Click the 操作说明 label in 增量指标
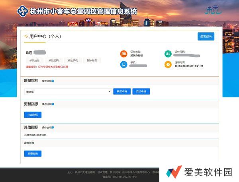Viewport: 239px width, 182px height. pyautogui.click(x=47, y=81)
